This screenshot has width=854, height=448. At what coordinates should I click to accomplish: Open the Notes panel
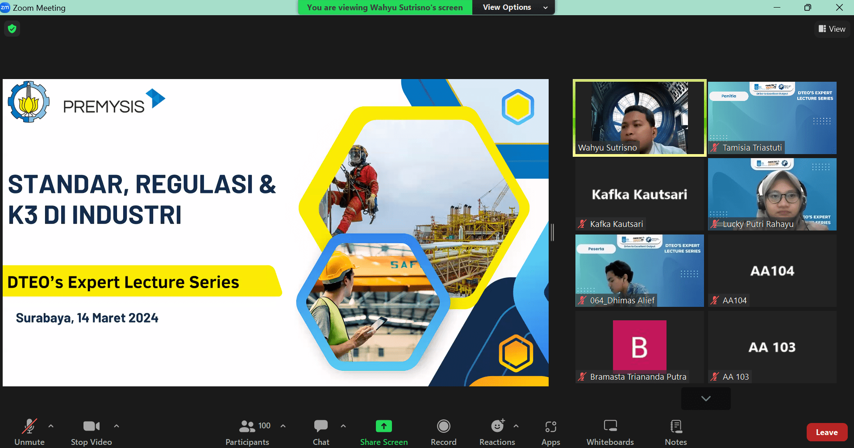coord(675,432)
